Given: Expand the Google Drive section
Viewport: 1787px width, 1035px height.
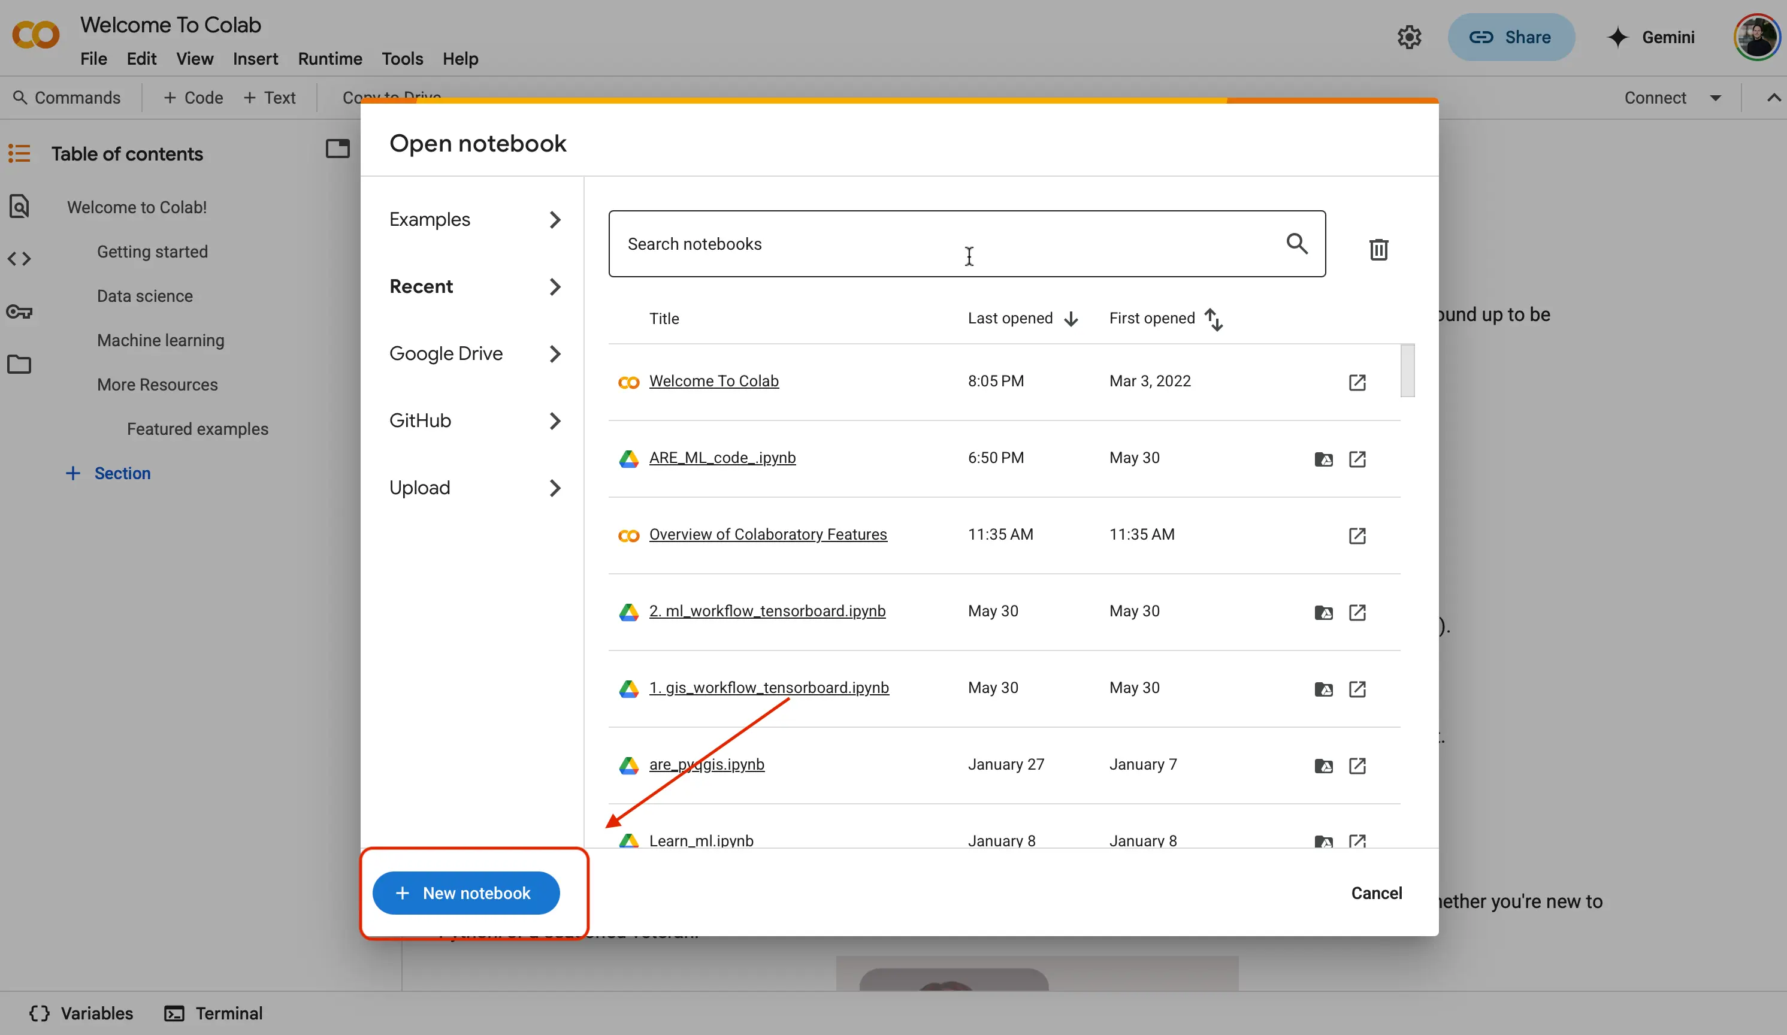Looking at the screenshot, I should tap(475, 354).
